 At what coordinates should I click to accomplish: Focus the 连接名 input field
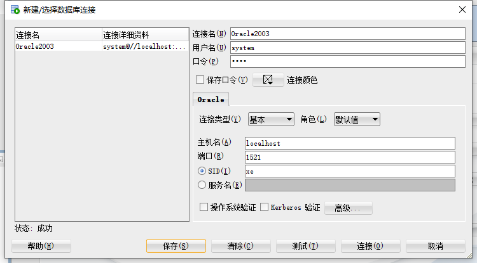pyautogui.click(x=348, y=34)
